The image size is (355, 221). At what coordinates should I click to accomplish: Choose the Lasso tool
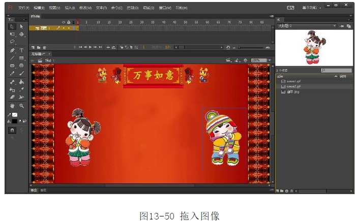point(12,42)
